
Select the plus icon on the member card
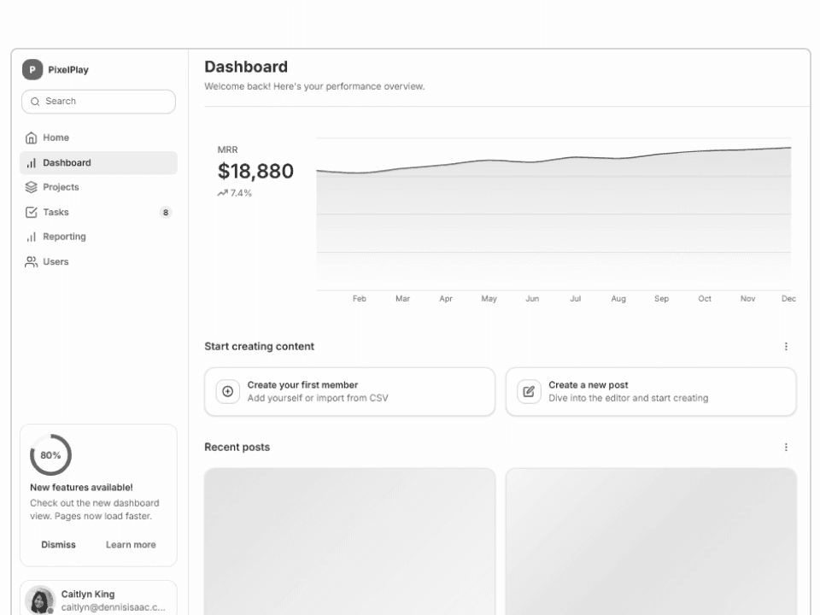pos(227,390)
